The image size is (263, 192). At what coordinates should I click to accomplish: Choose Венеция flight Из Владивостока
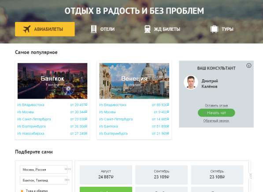click(112, 105)
